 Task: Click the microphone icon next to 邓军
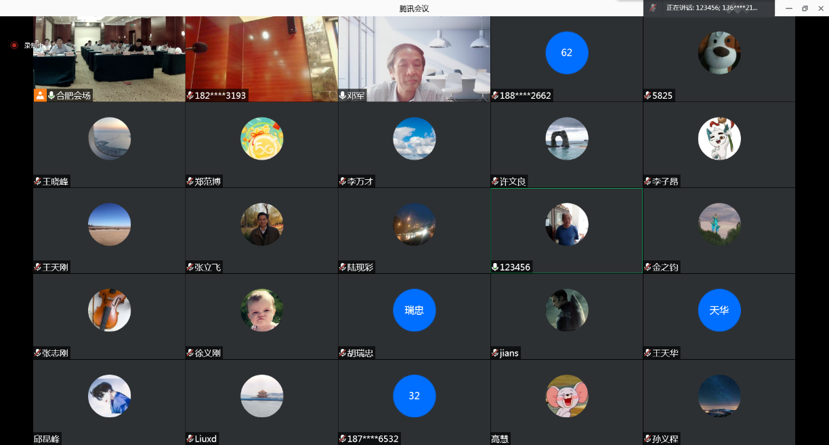coord(343,96)
